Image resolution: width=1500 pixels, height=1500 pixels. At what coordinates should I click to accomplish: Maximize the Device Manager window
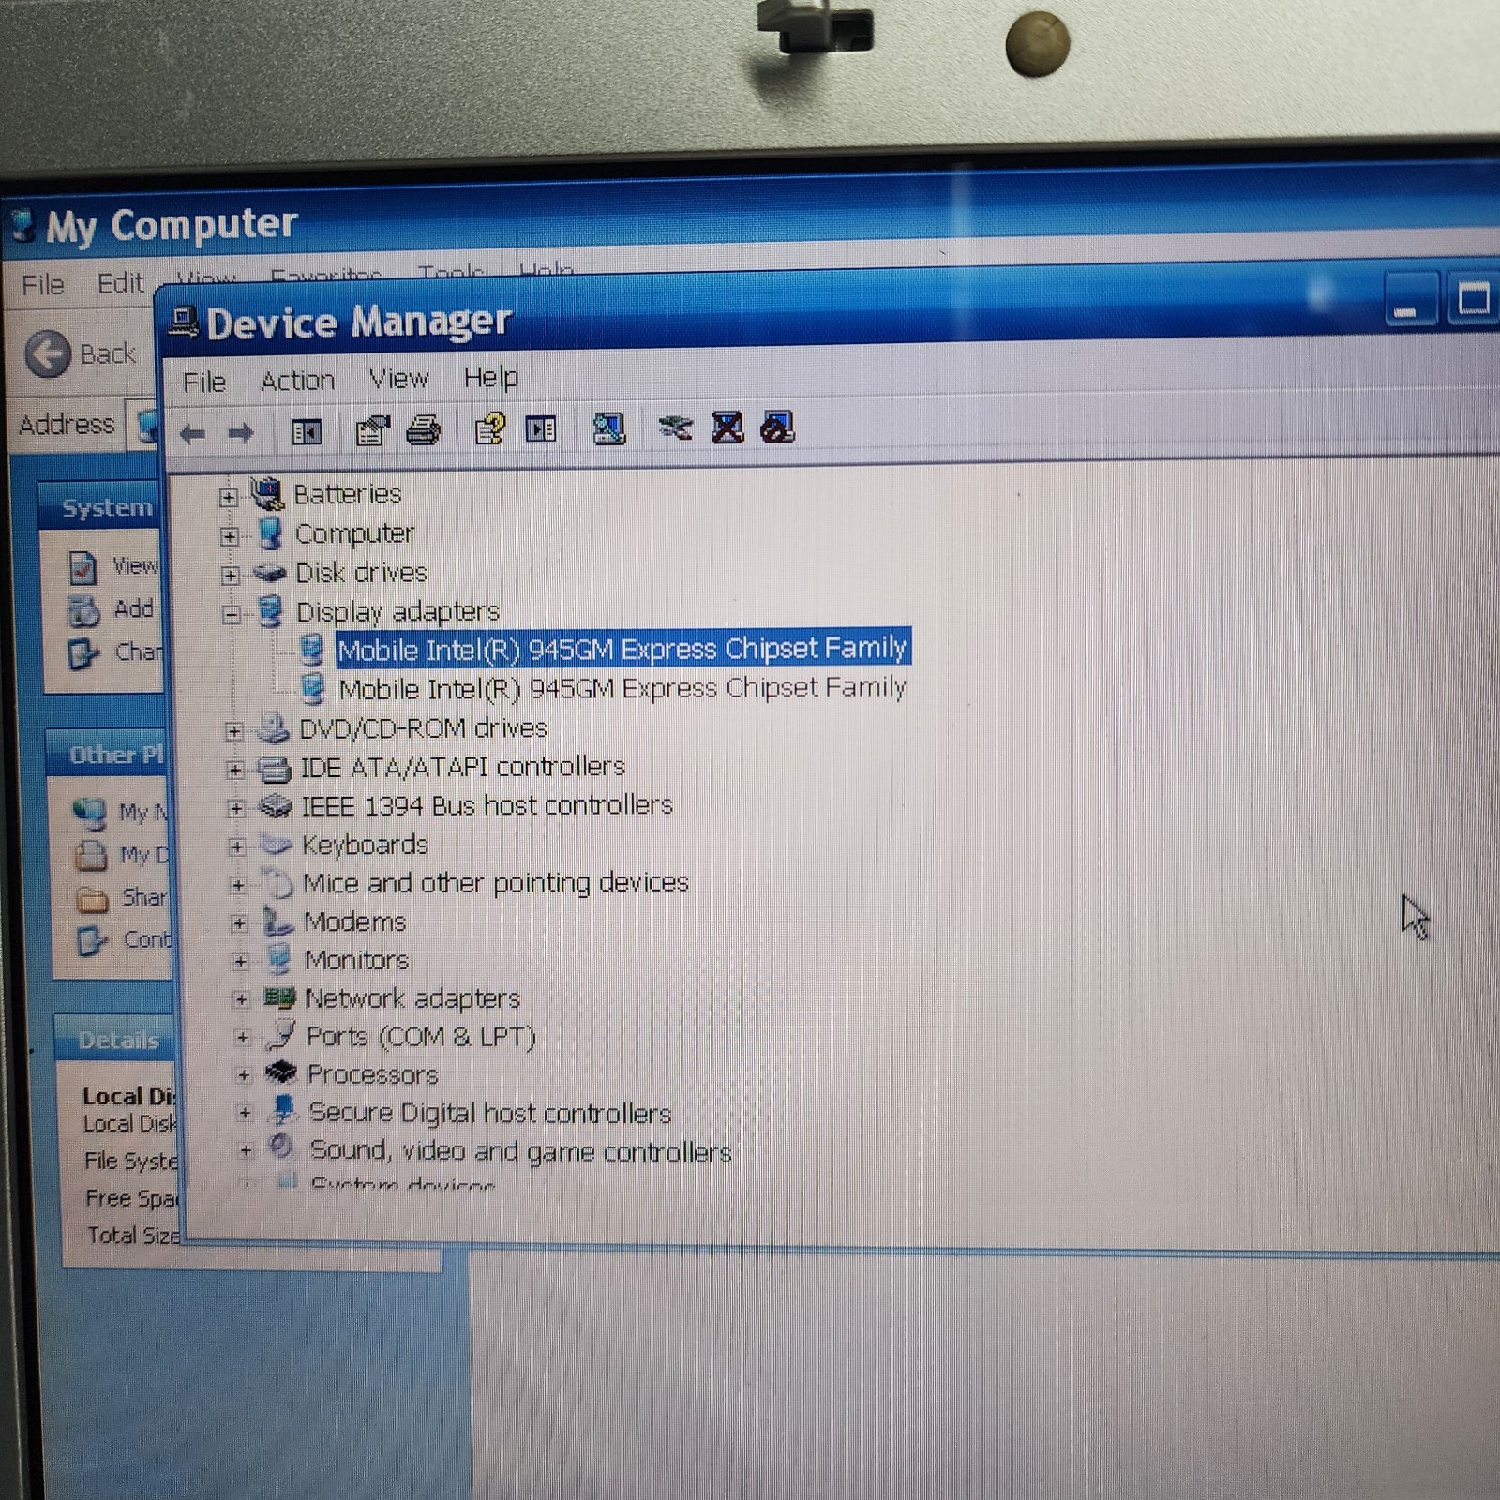[x=1472, y=298]
